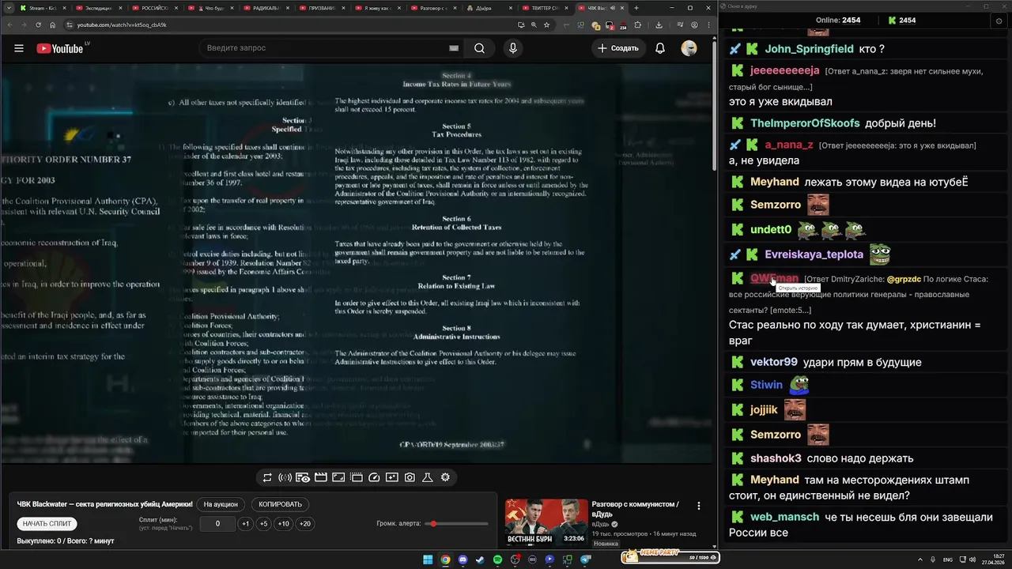Open the YouTube hamburger guide menu
Image resolution: width=1012 pixels, height=569 pixels.
tap(19, 48)
